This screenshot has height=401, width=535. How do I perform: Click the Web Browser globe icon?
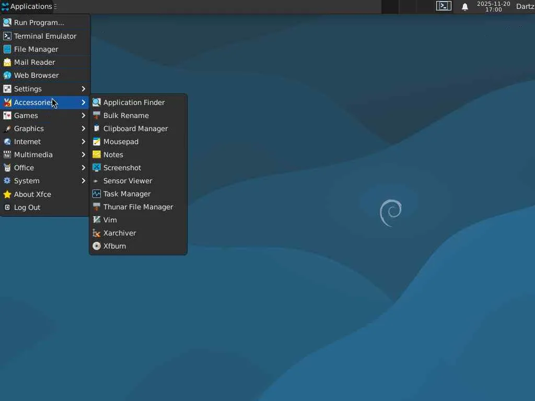pos(7,75)
